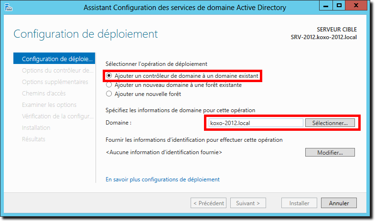
Task: Open domain picker with Sélectionner button
Action: tap(330, 123)
